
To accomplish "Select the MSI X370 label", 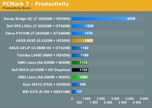I will click(47, 92).
